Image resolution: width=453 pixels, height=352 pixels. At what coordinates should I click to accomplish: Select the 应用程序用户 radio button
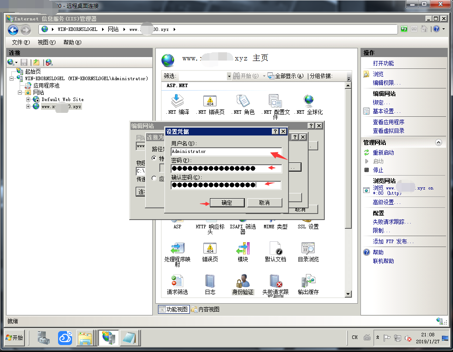tap(154, 178)
